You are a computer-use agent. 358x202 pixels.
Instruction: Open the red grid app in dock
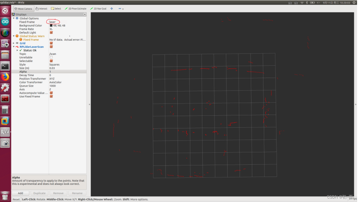(x=5, y=99)
